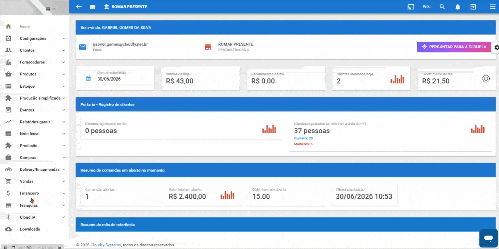Click the Estoque list icon
The height and width of the screenshot is (249, 499).
point(8,86)
